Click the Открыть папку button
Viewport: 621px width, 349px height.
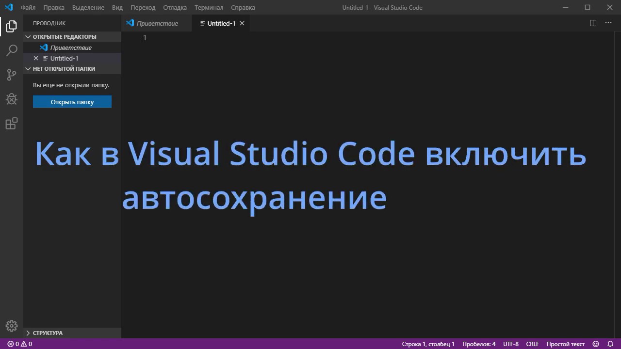coord(72,102)
